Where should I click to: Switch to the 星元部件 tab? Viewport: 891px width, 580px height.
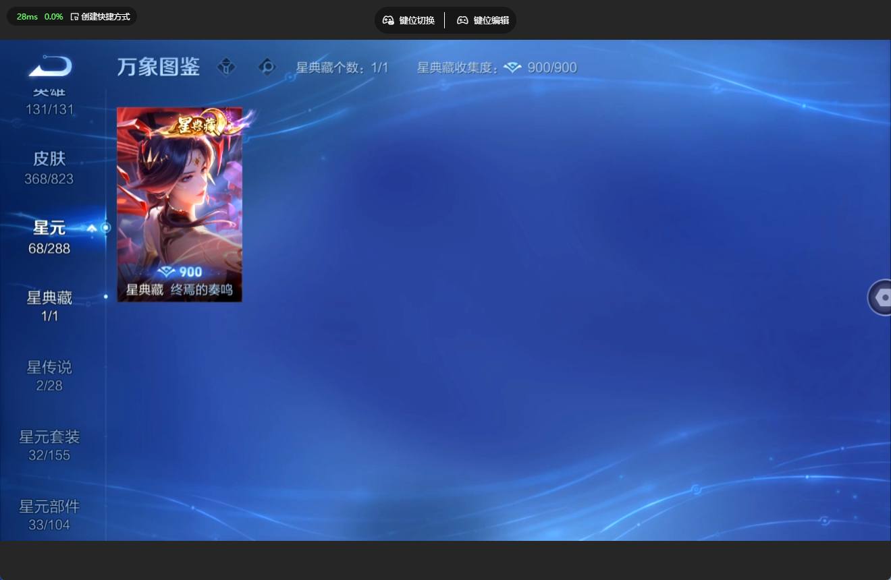tap(49, 515)
